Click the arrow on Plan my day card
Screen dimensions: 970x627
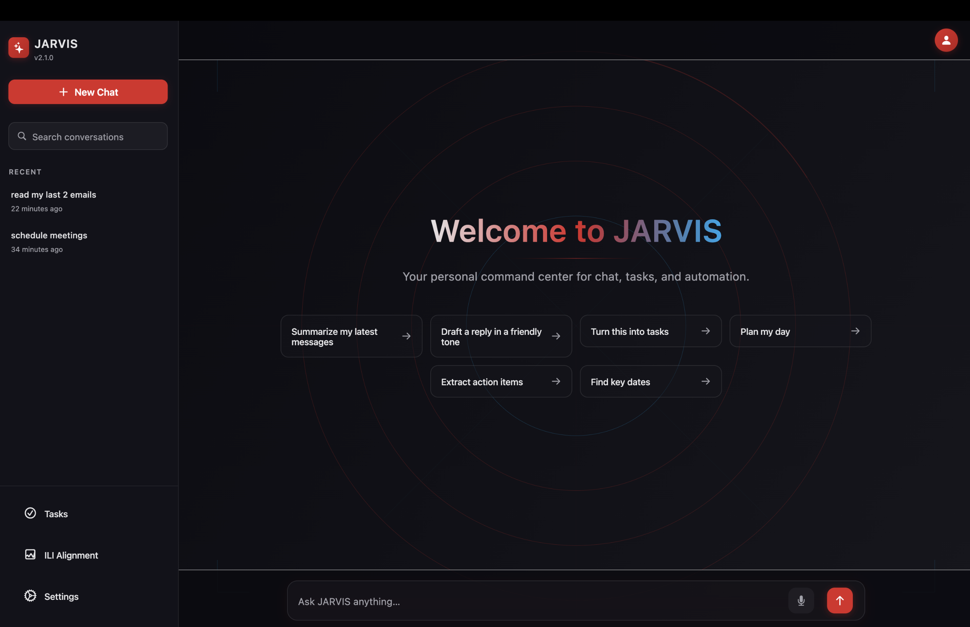pyautogui.click(x=856, y=331)
